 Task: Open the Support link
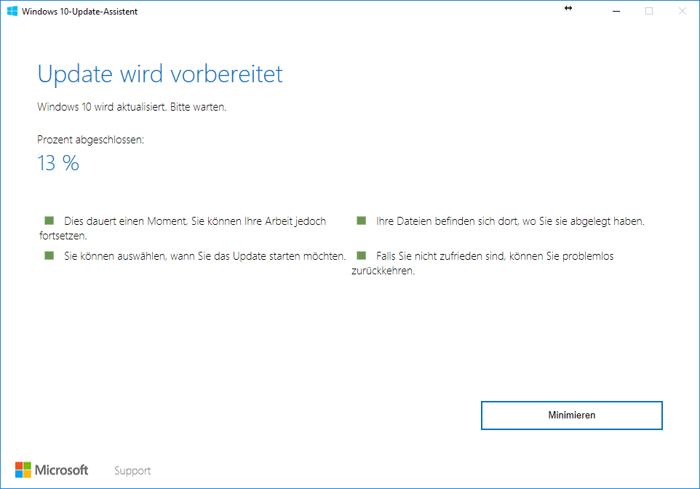[x=132, y=471]
